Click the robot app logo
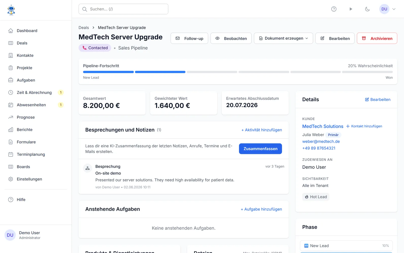Image resolution: width=404 pixels, height=253 pixels. point(11,10)
